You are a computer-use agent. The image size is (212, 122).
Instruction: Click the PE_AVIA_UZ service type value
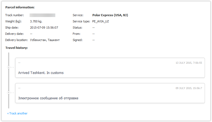click(x=101, y=21)
